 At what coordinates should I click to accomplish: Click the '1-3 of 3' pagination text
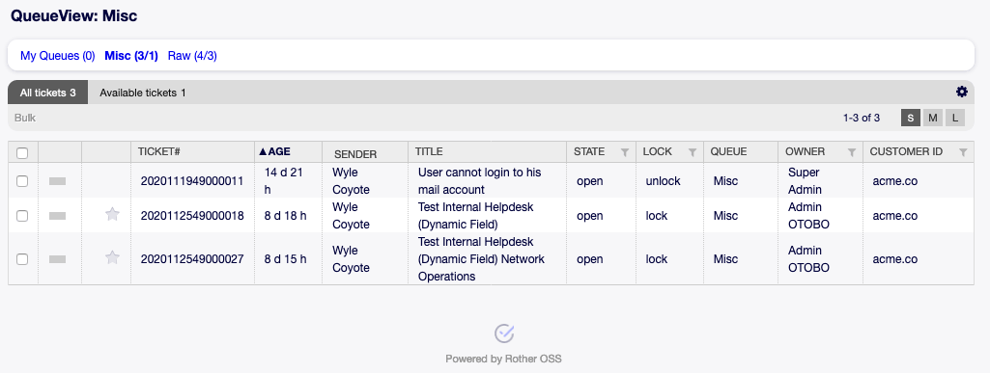pyautogui.click(x=862, y=118)
